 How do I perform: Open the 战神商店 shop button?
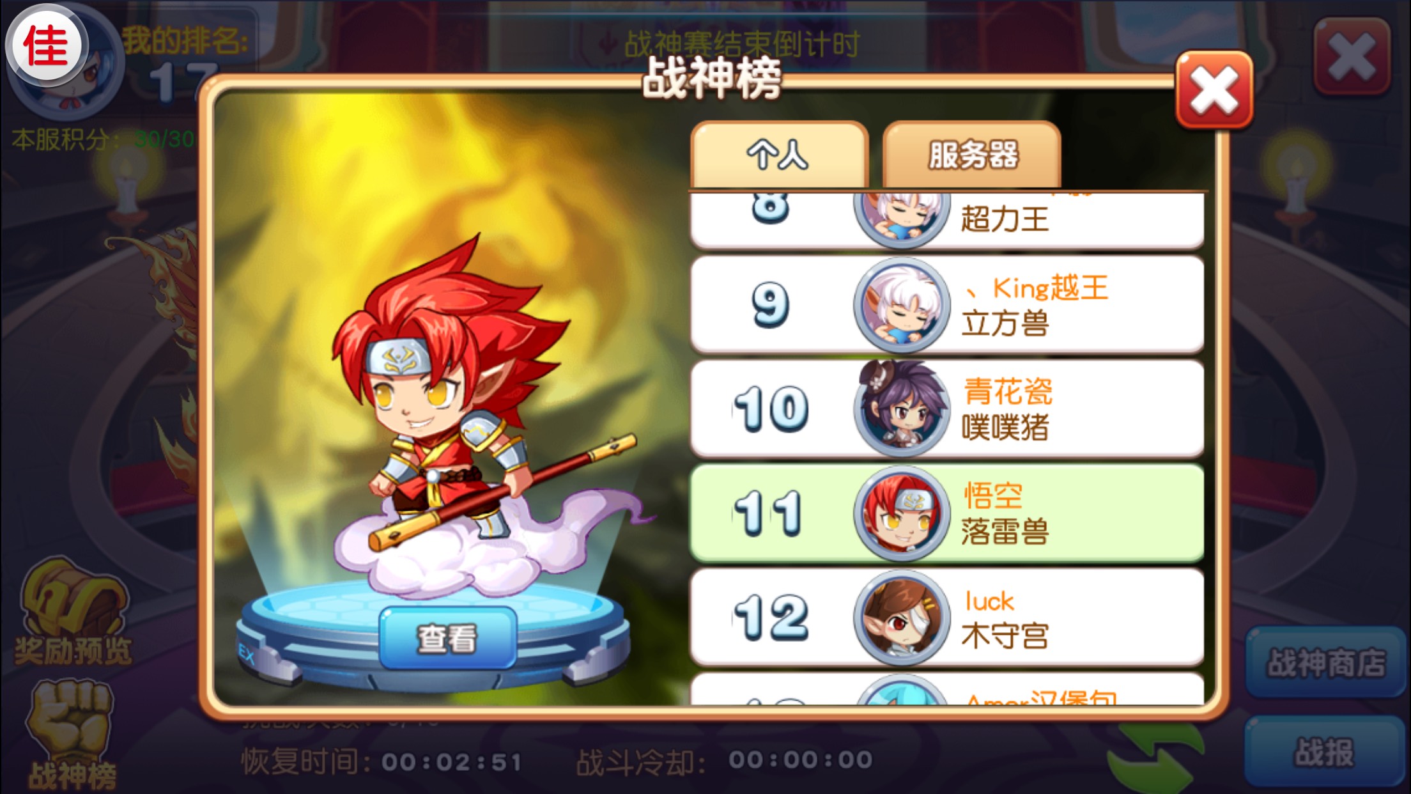(1325, 662)
